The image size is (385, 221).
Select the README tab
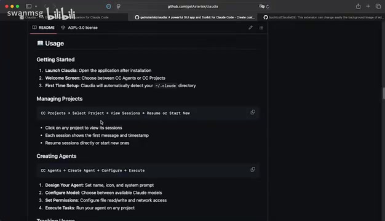pyautogui.click(x=44, y=28)
